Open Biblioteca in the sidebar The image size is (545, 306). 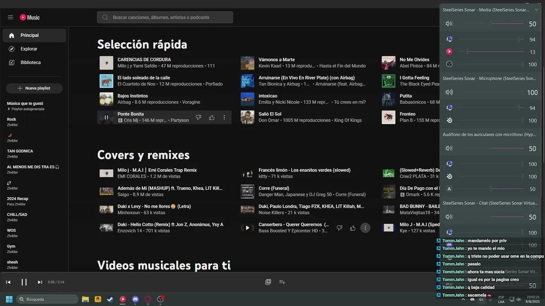[34, 62]
